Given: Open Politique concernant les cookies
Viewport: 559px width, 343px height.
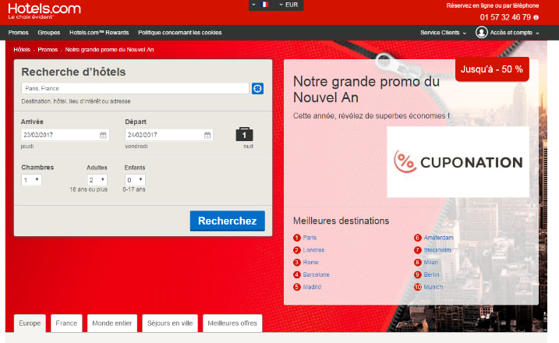Looking at the screenshot, I should click(x=179, y=33).
